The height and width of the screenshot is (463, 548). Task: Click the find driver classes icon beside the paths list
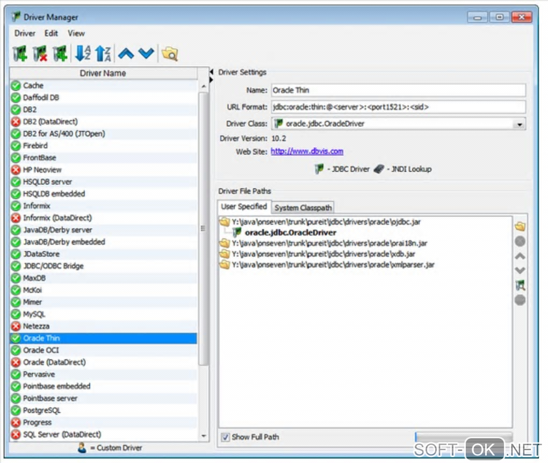click(x=520, y=285)
